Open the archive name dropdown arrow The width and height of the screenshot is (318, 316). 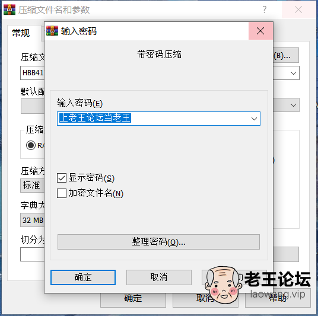point(293,73)
